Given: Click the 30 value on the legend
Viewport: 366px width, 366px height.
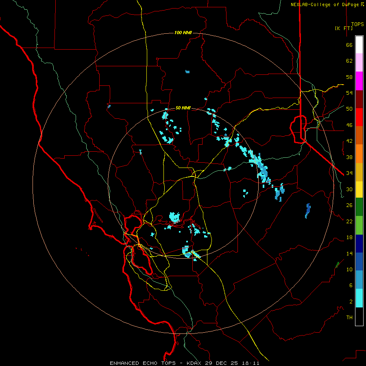Looking at the screenshot, I should (x=349, y=189).
